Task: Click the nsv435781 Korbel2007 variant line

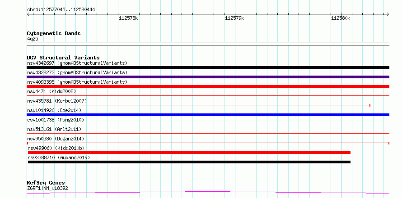Action: click(x=199, y=105)
